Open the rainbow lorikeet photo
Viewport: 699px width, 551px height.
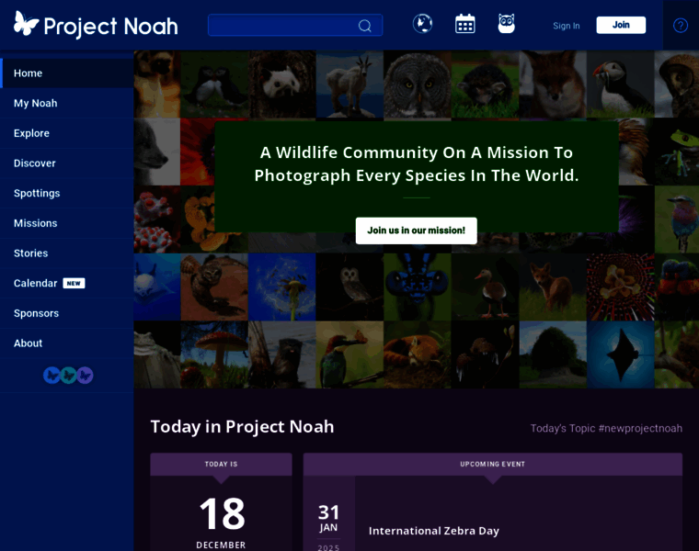pyautogui.click(x=677, y=287)
